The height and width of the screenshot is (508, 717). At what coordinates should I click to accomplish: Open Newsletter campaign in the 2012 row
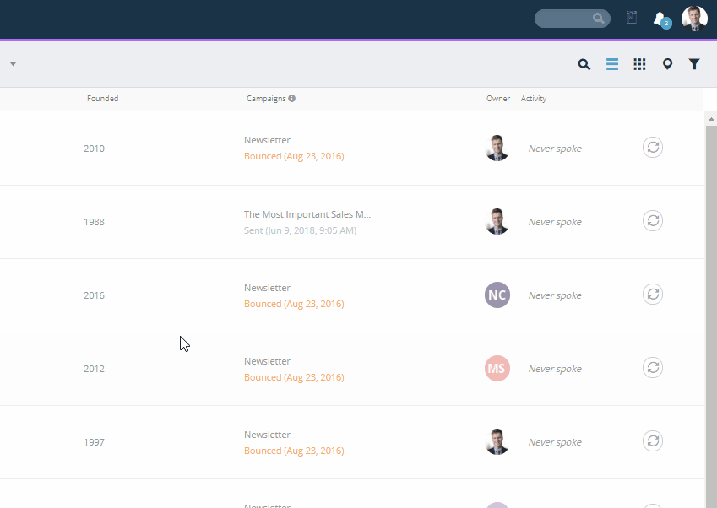pos(267,361)
